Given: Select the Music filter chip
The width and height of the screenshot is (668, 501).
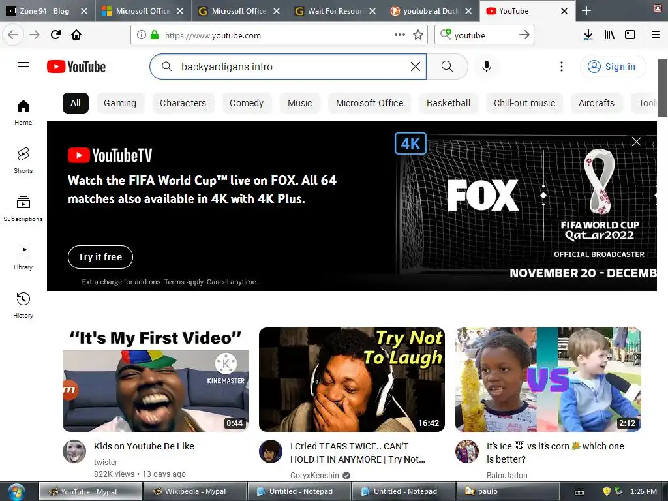Looking at the screenshot, I should (x=300, y=103).
